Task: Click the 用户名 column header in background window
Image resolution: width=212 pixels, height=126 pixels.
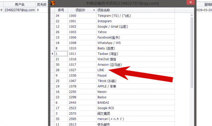Action: tap(20, 4)
